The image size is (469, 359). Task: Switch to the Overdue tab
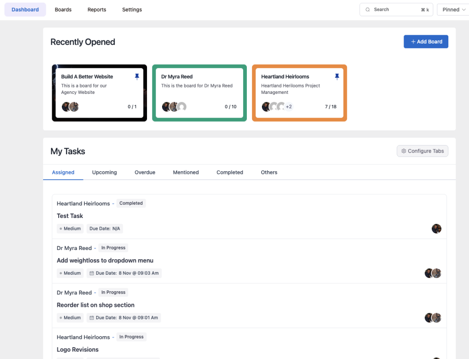click(x=145, y=173)
